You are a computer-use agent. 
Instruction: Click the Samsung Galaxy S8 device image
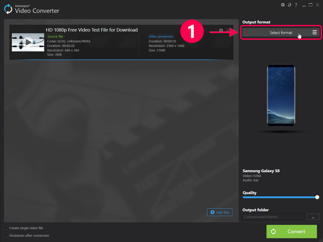(x=281, y=95)
